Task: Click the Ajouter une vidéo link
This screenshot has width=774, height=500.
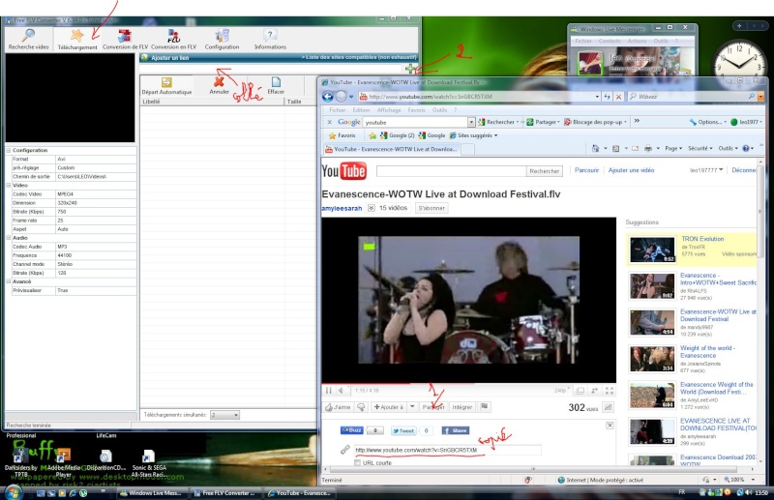Action: click(x=631, y=170)
